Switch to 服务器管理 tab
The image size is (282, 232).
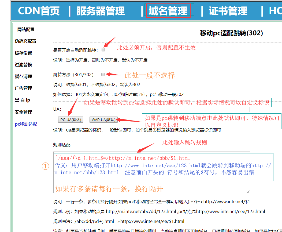tap(101, 11)
